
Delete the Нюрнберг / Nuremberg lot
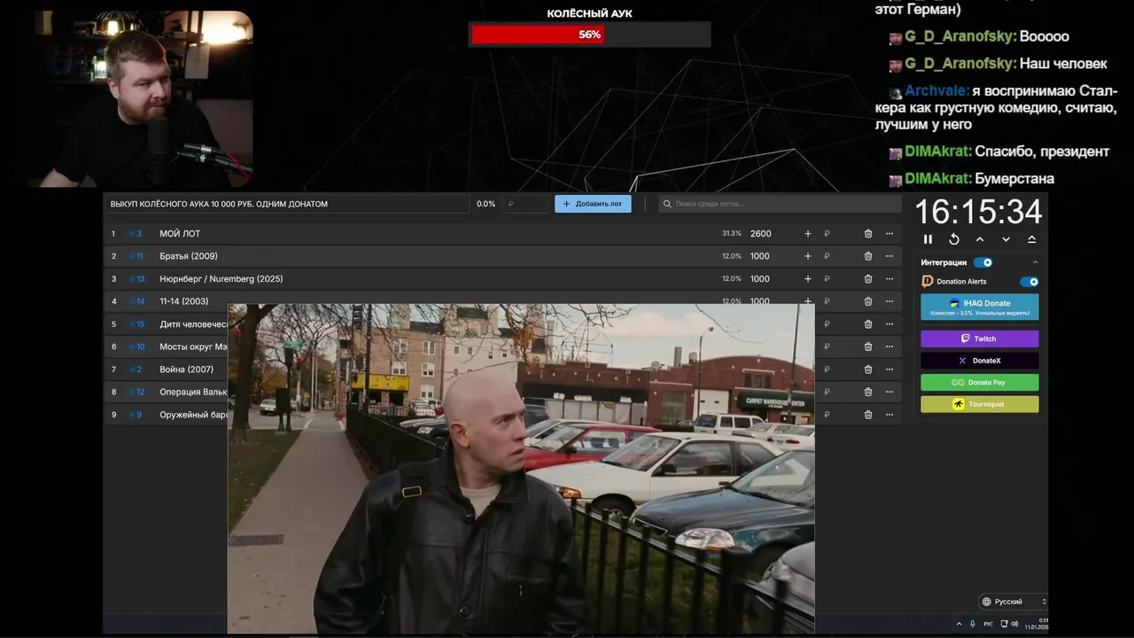pos(868,279)
